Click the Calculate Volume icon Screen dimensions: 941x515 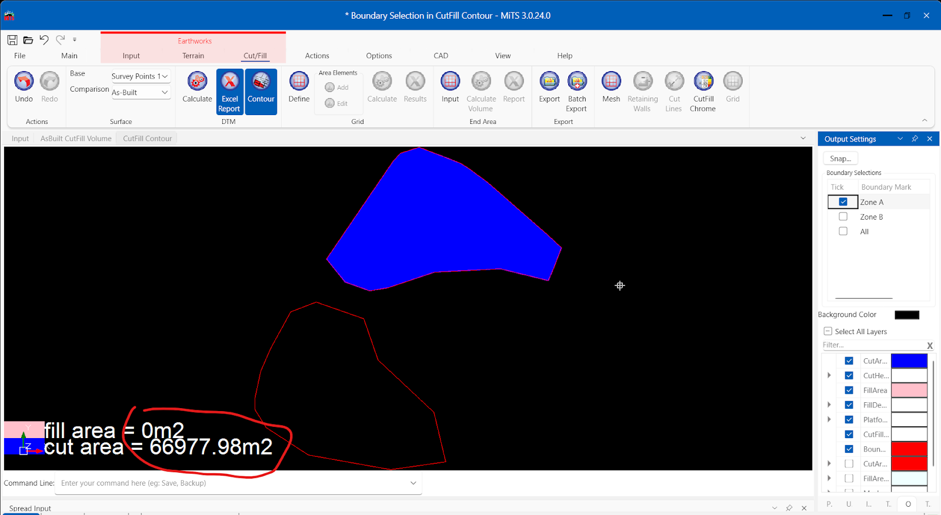click(x=481, y=81)
